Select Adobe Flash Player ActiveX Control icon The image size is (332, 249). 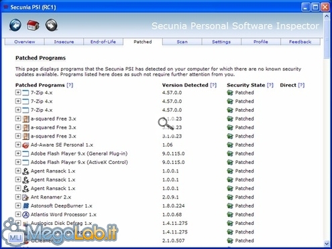(x=25, y=163)
